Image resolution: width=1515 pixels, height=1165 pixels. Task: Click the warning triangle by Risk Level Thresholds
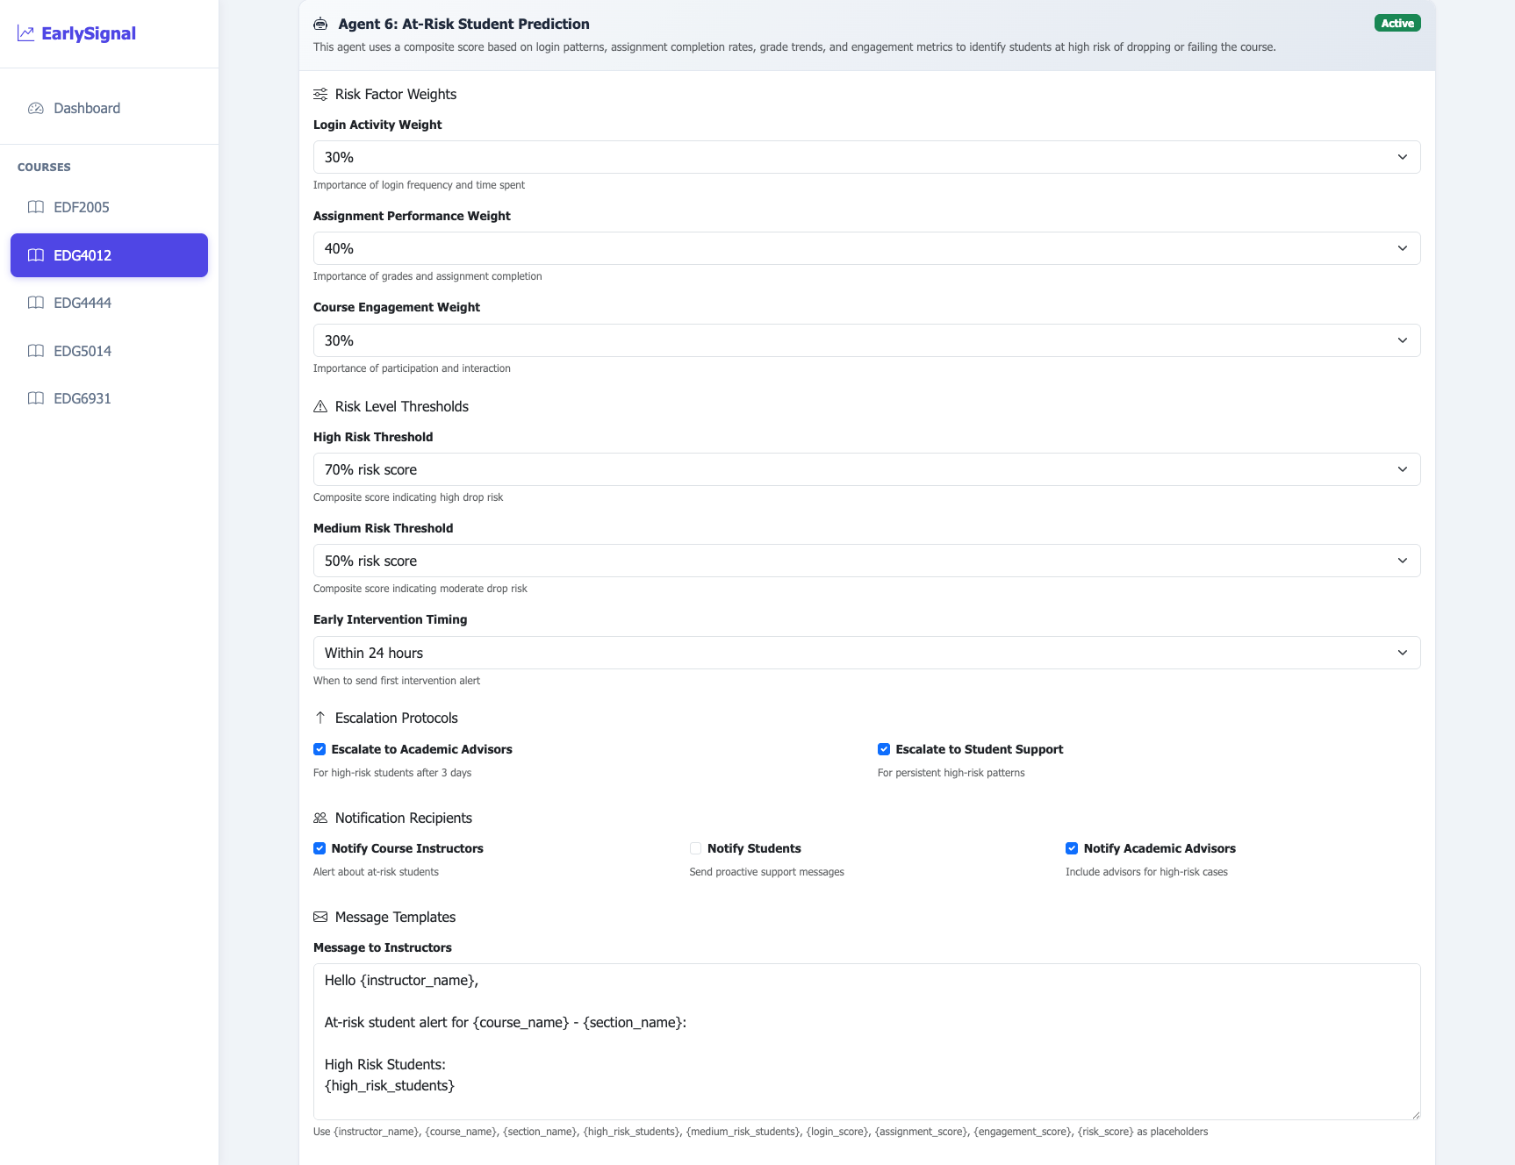320,406
